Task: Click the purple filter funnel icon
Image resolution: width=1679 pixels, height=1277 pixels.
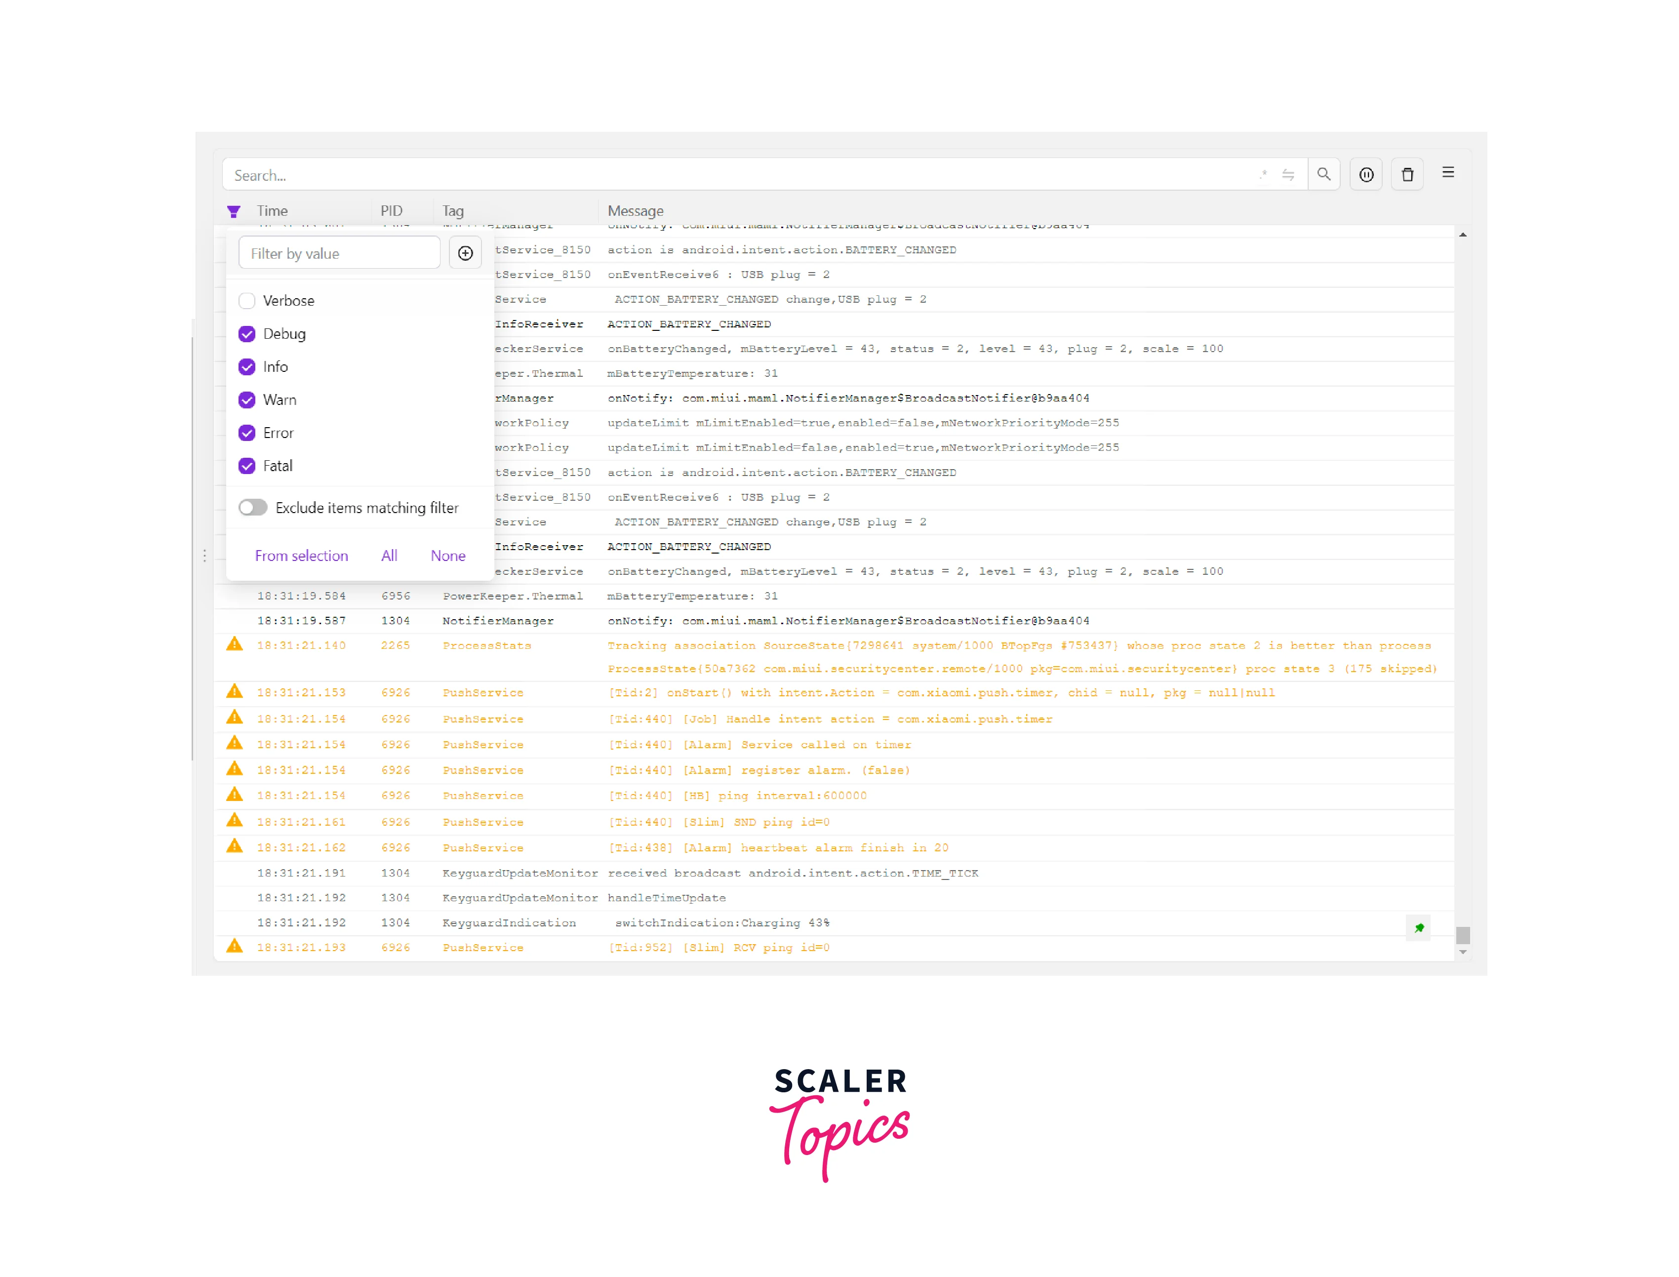Action: pyautogui.click(x=234, y=211)
